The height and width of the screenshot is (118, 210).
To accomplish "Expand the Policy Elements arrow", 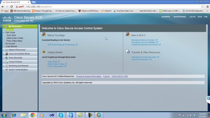I will pyautogui.click(x=4, y=58).
